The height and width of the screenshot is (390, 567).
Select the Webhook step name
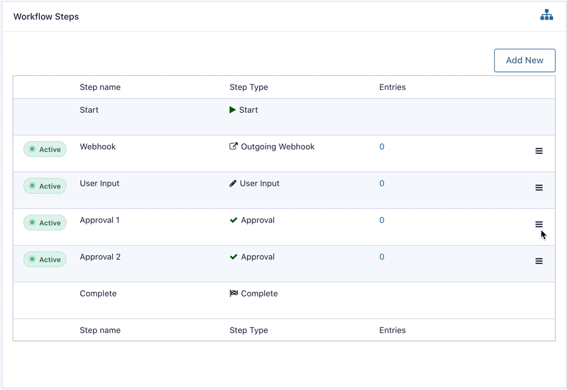[97, 147]
